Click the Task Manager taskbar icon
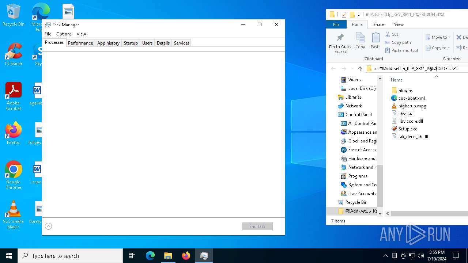Image resolution: width=468 pixels, height=263 pixels. pyautogui.click(x=204, y=256)
